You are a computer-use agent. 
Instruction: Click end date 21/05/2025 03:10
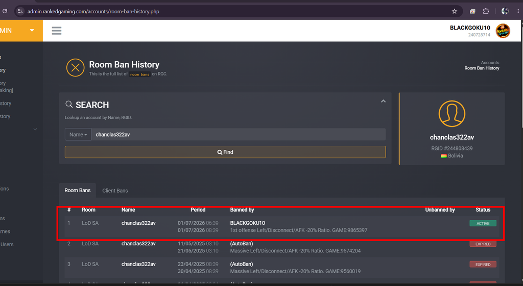[198, 251]
